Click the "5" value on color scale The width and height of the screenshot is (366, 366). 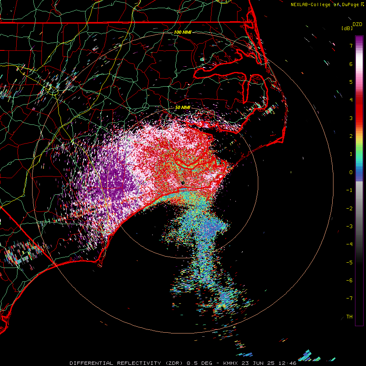tap(351, 82)
